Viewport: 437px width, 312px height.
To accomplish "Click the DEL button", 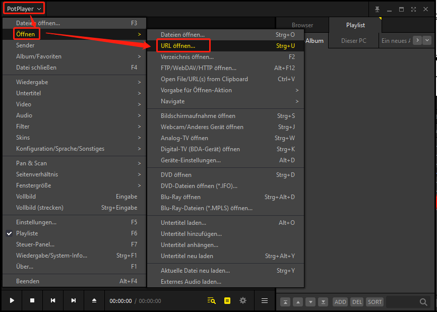I will (x=357, y=302).
